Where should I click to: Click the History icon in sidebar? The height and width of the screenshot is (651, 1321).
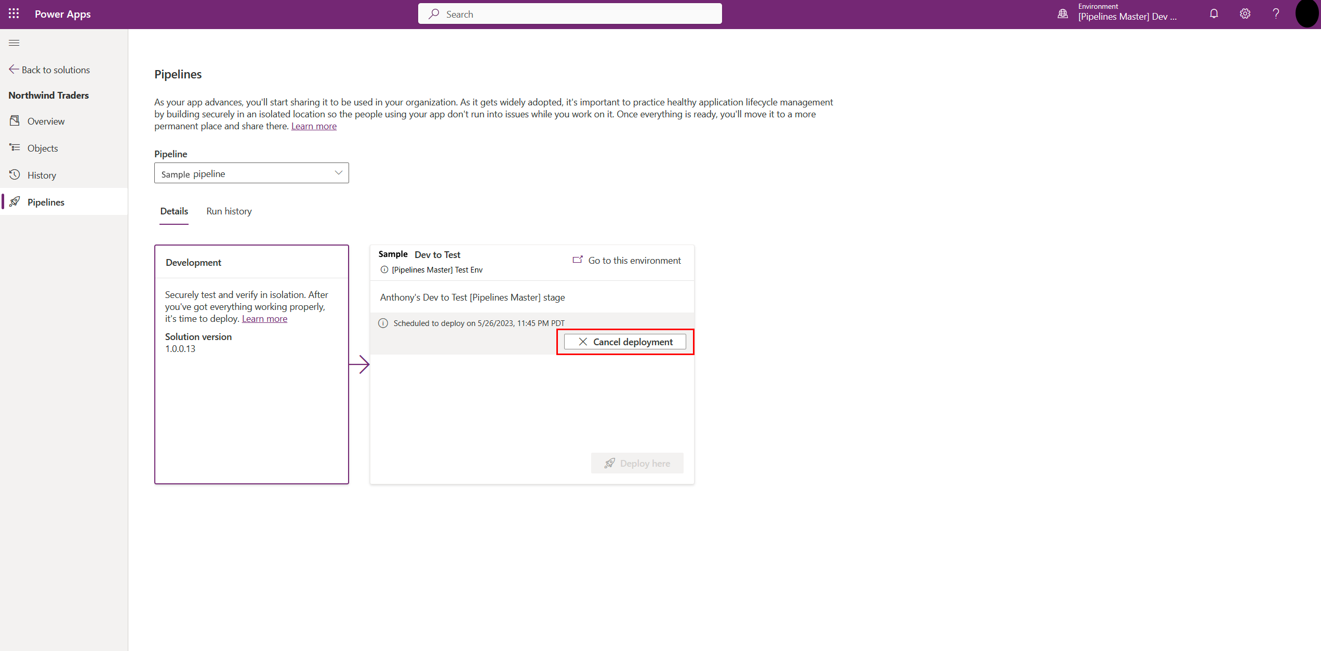point(15,174)
